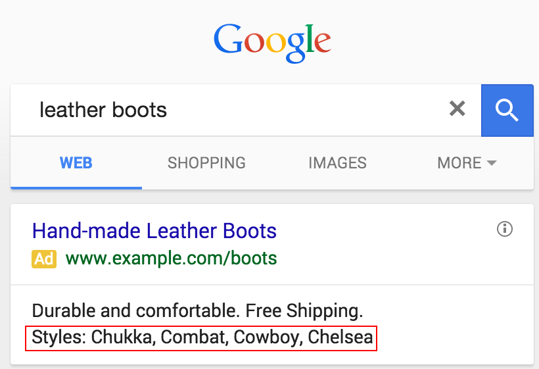539x369 pixels.
Task: Click the 'Free Shipping.' text in the ad
Action: [x=304, y=311]
